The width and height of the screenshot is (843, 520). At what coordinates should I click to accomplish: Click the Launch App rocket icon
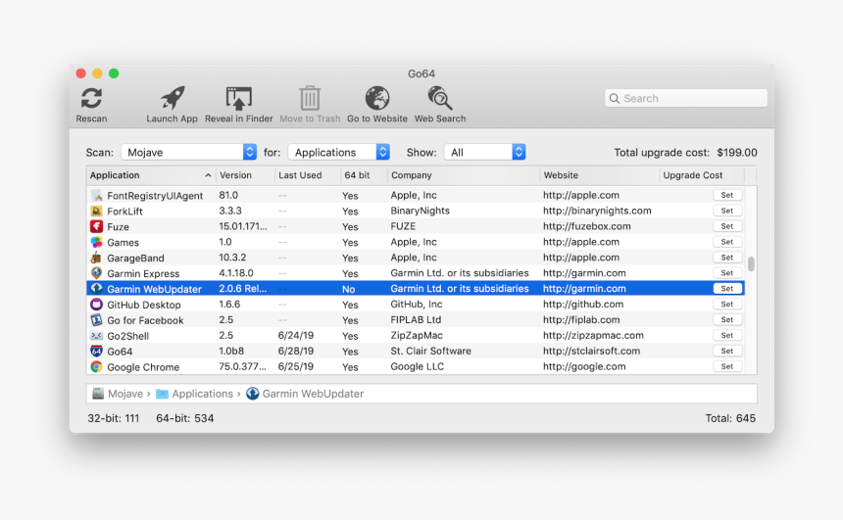pyautogui.click(x=173, y=98)
